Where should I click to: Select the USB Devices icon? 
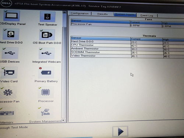pyautogui.click(x=10, y=53)
